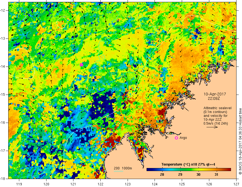Click the 0.5m/s velocity scale arrow
Image resolution: width=242 pixels, height=187 pixels.
pyautogui.click(x=212, y=127)
